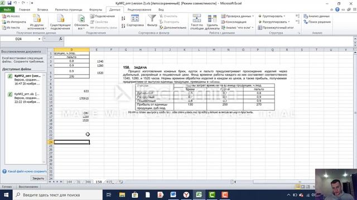Switch to the Insert (Вставка) tab
Screen dimensions: 357x200
point(42,10)
